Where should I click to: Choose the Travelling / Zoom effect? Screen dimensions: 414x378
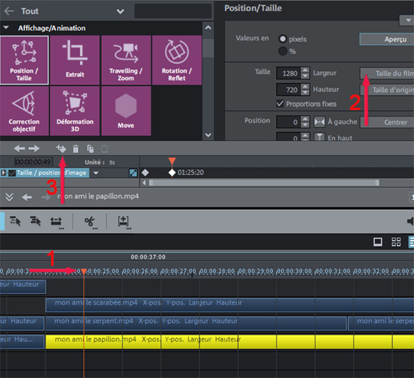point(125,59)
